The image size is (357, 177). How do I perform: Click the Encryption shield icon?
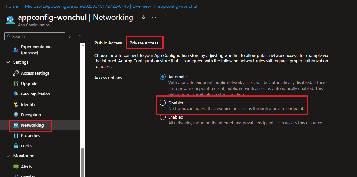16,115
